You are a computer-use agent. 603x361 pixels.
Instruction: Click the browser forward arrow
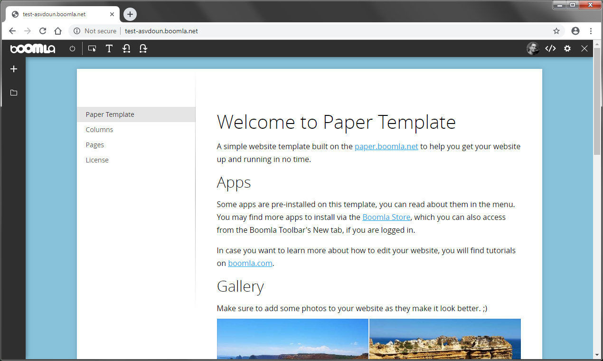(x=28, y=31)
